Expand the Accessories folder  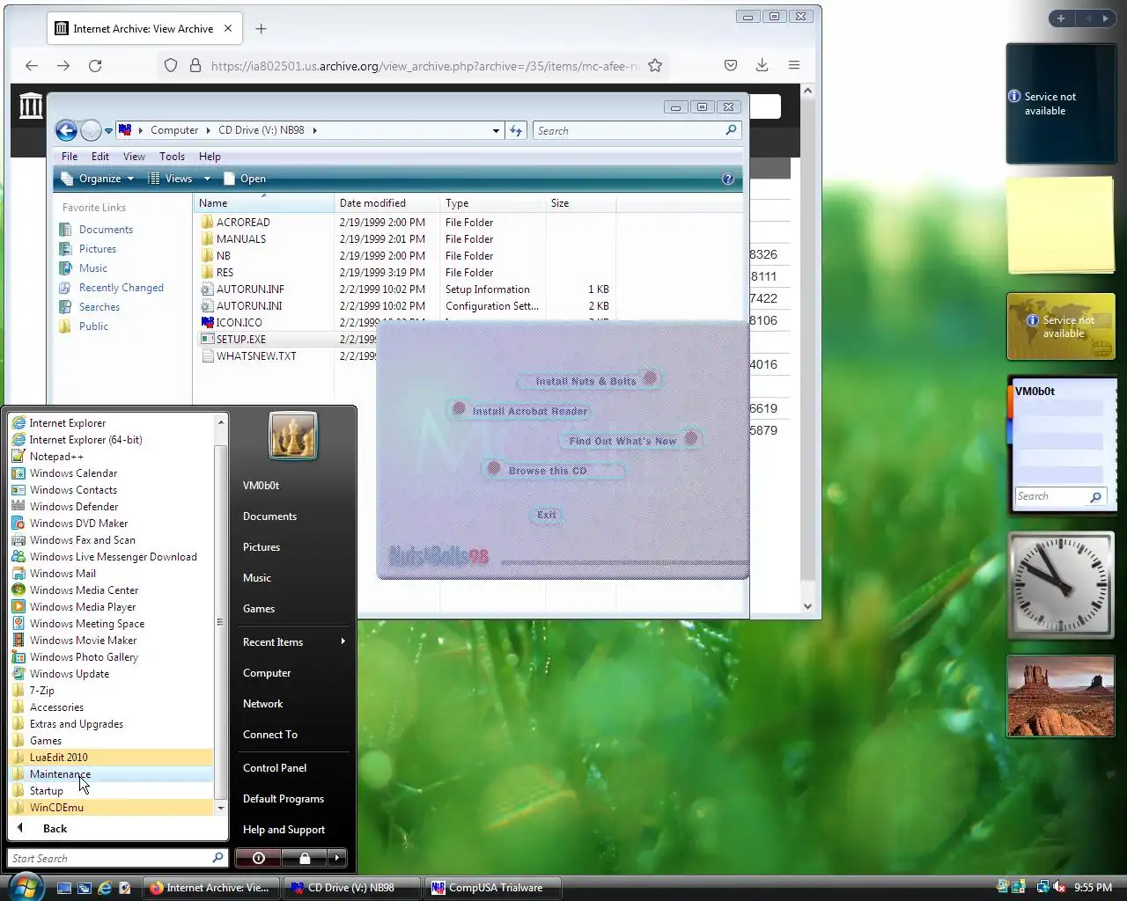[x=56, y=707]
